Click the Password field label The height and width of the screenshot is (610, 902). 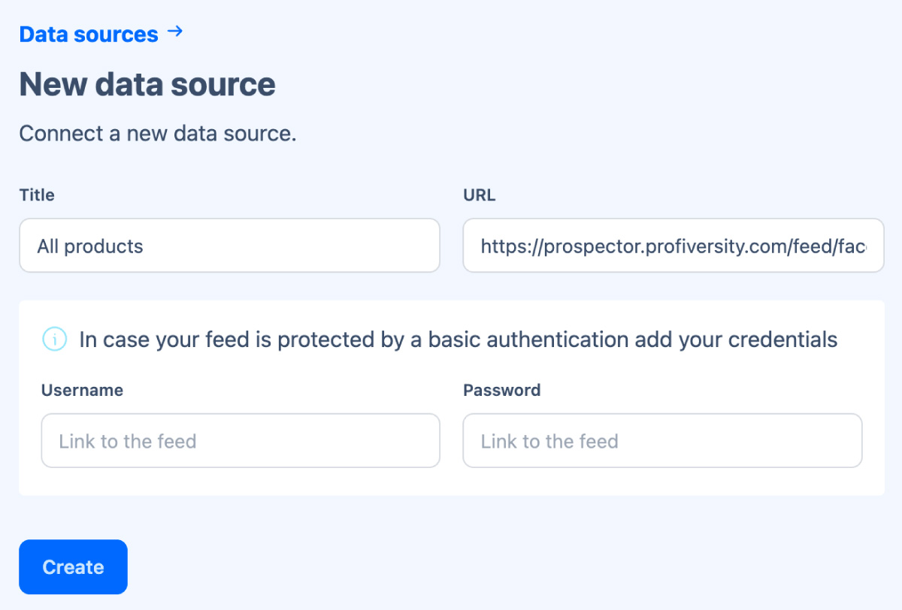[501, 391]
